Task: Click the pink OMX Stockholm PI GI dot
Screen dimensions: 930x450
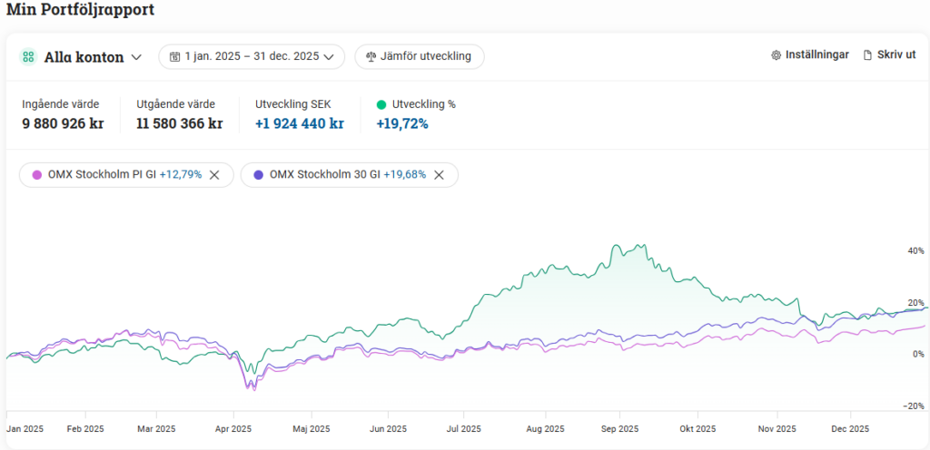Action: [x=37, y=175]
